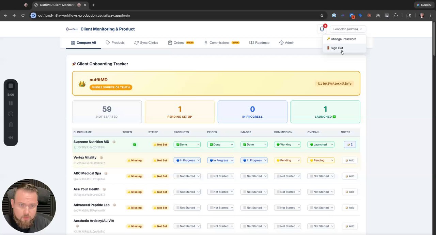
Task: Go back to the previous page
Action: pyautogui.click(x=5, y=15)
